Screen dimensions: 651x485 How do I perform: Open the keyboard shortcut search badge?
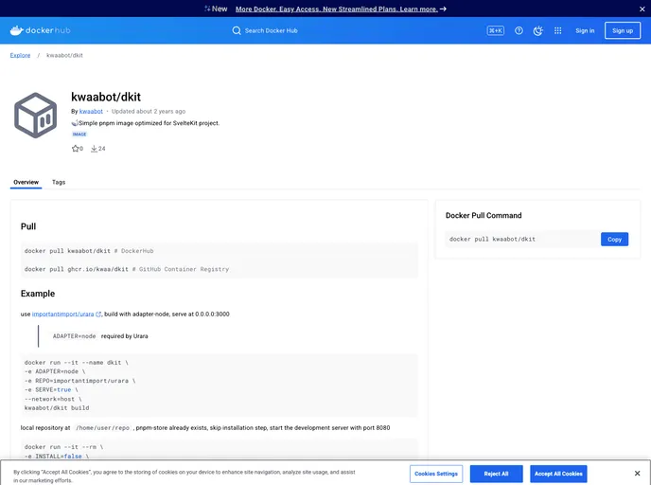tap(495, 30)
